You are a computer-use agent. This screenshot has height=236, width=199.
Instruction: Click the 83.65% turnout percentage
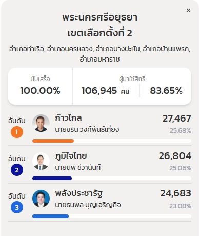click(x=166, y=91)
